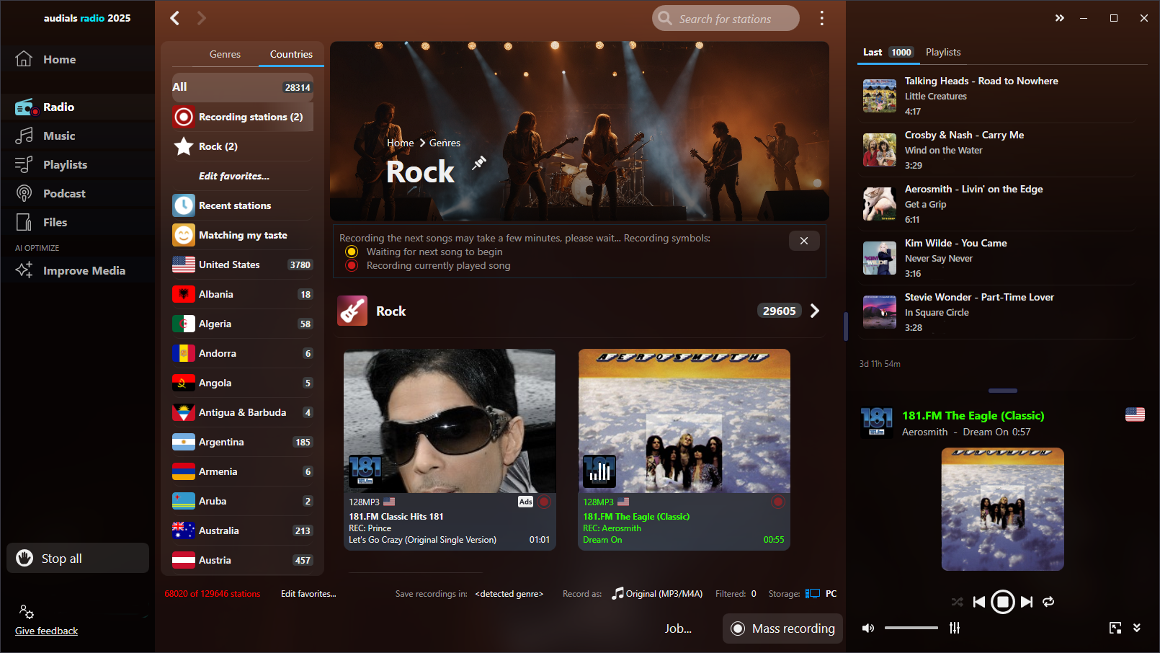Open Matching my taste stations
Image resolution: width=1160 pixels, height=653 pixels.
pyautogui.click(x=243, y=235)
